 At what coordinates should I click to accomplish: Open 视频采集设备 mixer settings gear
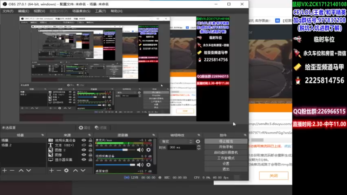(x=148, y=165)
